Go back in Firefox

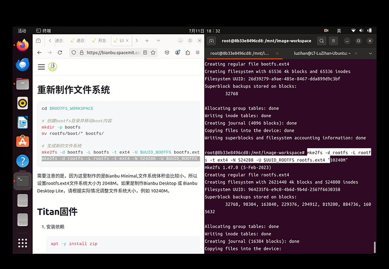coord(39,52)
